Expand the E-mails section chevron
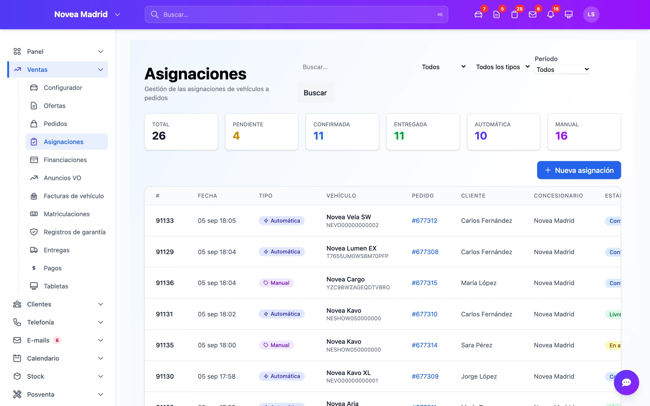This screenshot has width=650, height=406. [x=101, y=340]
